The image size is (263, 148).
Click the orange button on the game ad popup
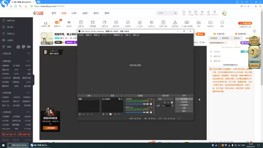tap(50, 128)
